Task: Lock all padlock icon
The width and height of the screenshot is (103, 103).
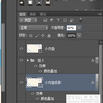Action: (x=49, y=36)
